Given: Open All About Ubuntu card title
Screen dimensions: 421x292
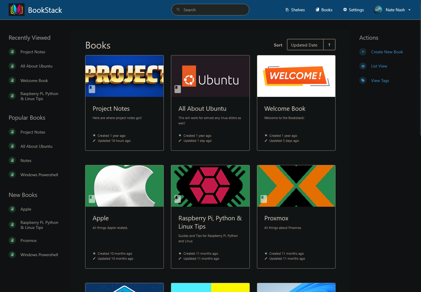Looking at the screenshot, I should (202, 109).
